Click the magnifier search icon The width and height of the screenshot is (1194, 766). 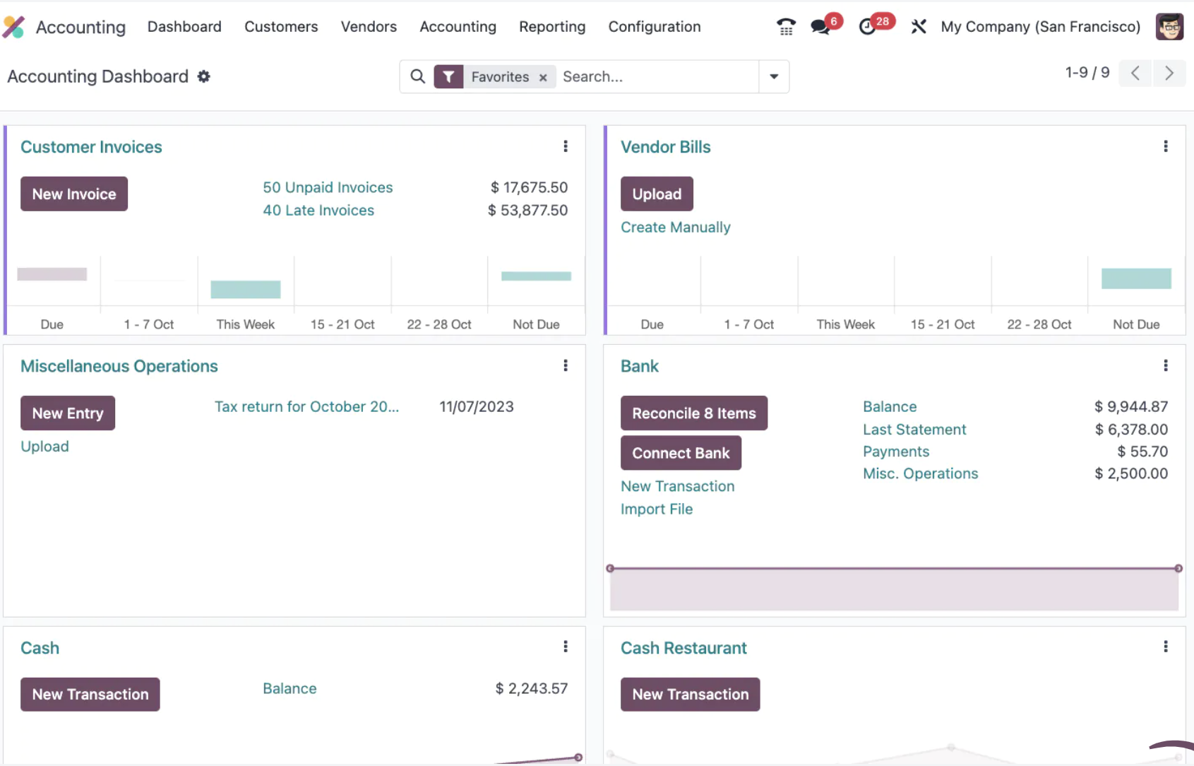tap(418, 76)
